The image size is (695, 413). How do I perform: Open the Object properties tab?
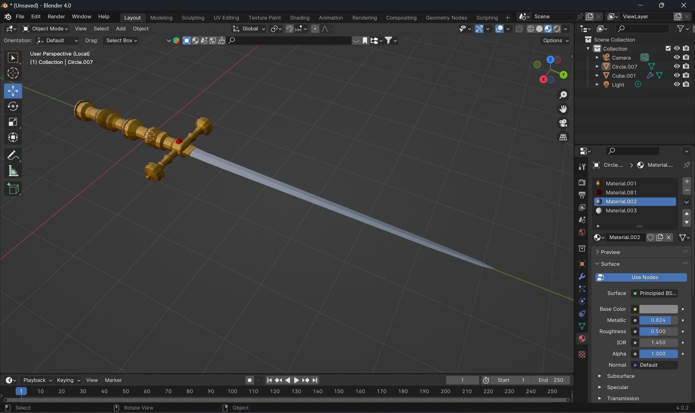(582, 264)
